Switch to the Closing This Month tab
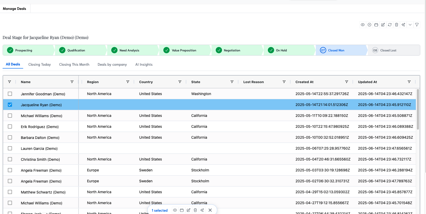The image size is (426, 214). click(74, 64)
